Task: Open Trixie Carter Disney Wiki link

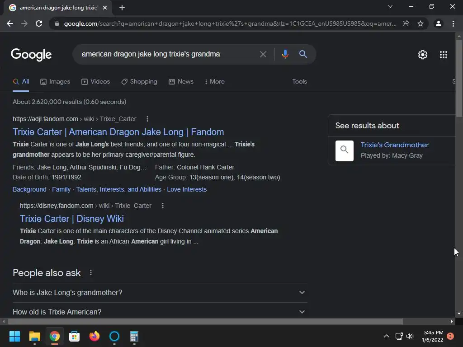Action: coord(72,219)
